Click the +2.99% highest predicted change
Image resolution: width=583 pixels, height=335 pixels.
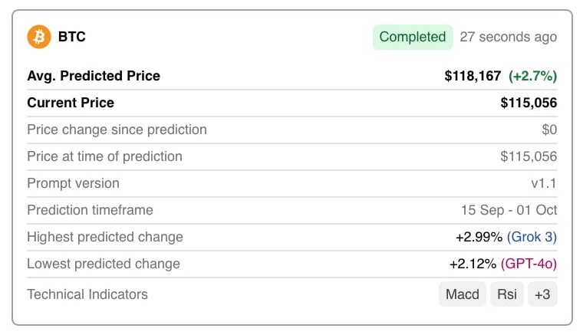pyautogui.click(x=479, y=237)
